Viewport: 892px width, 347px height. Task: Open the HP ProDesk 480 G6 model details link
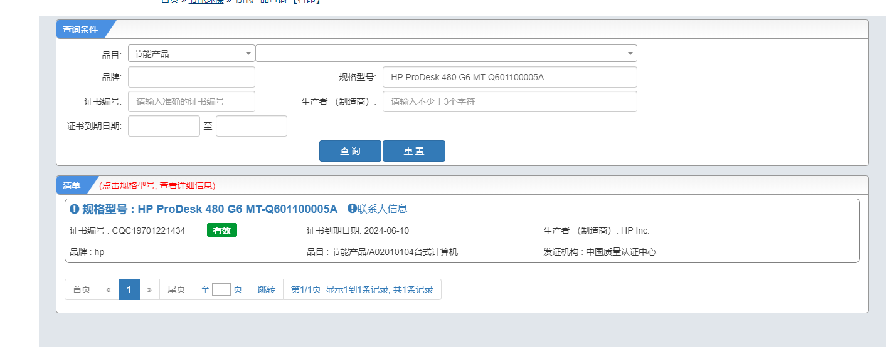(x=210, y=209)
